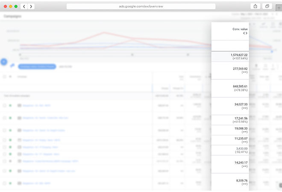Screen dimensions: 282x192
Task: Go forward with the browser forward arrow
Action: (x=31, y=6)
